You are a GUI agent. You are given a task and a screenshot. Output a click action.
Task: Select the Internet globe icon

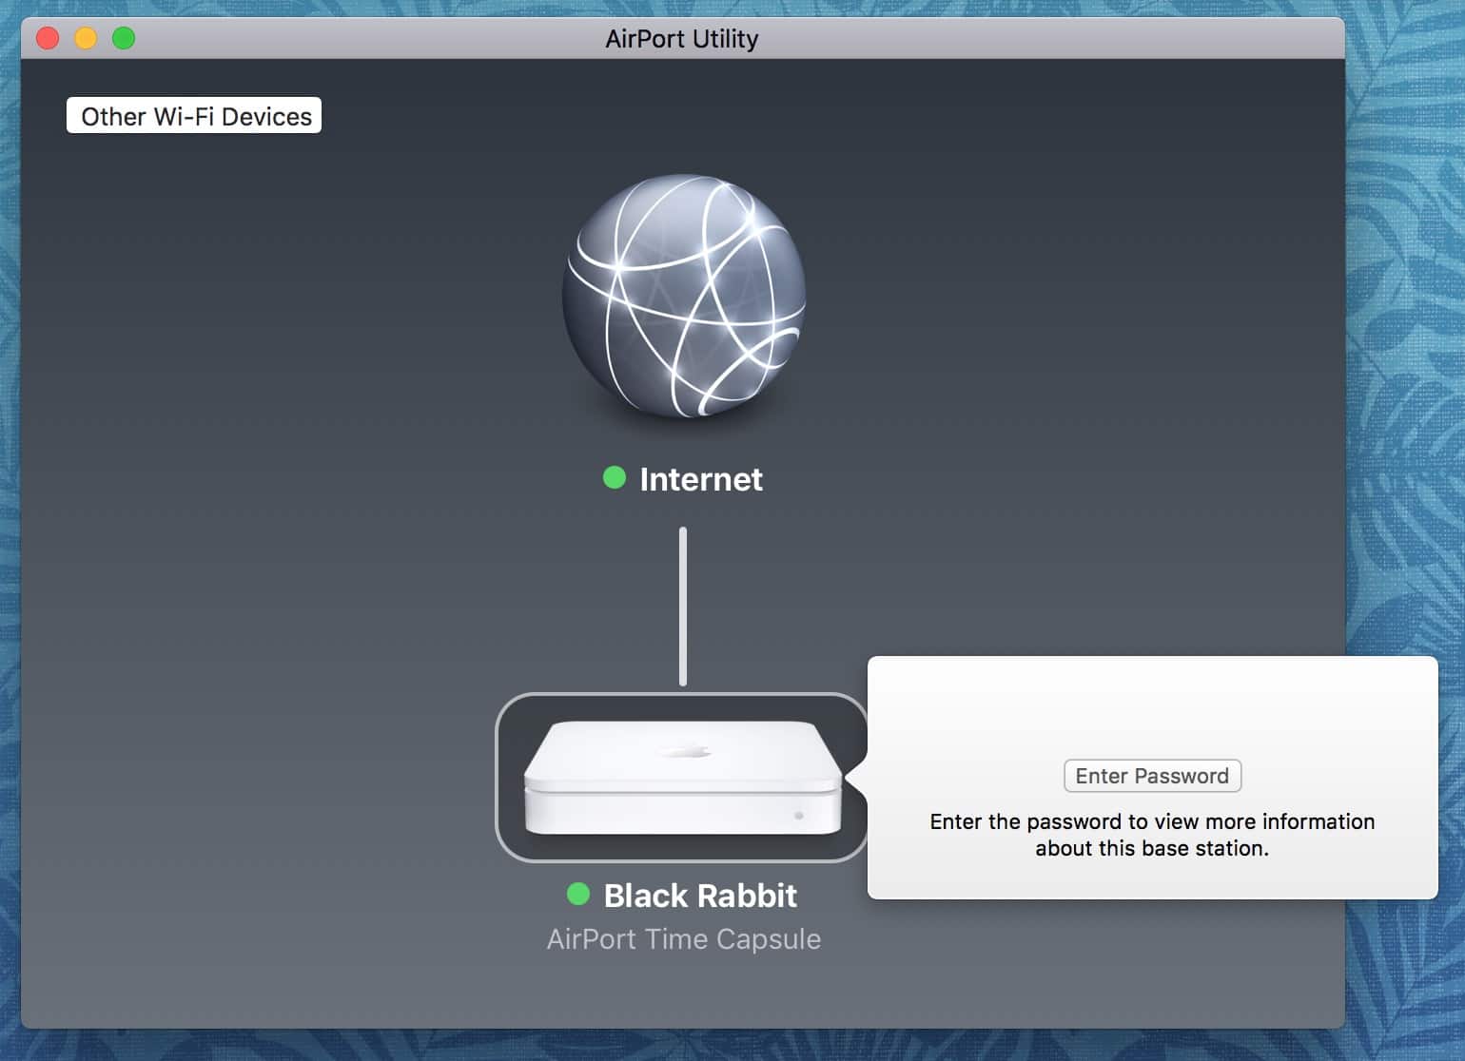(683, 297)
